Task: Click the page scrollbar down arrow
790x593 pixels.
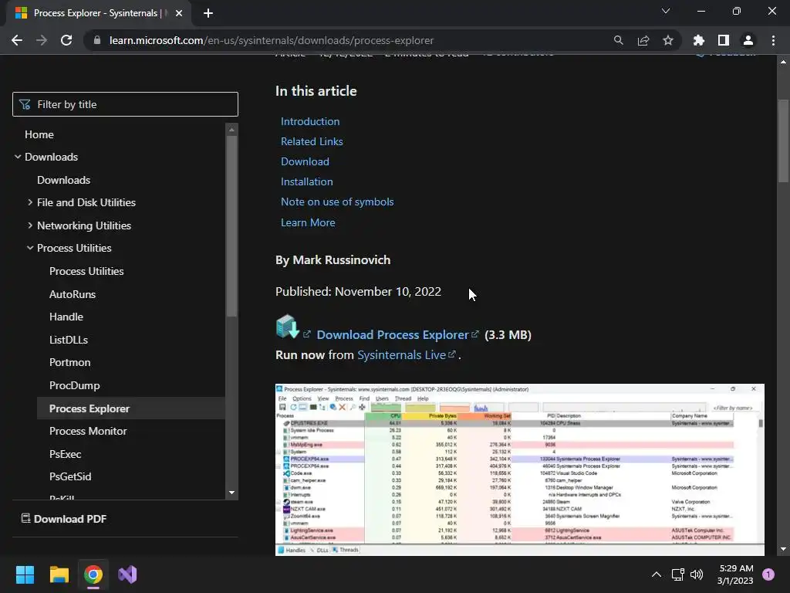Action: pos(783,549)
